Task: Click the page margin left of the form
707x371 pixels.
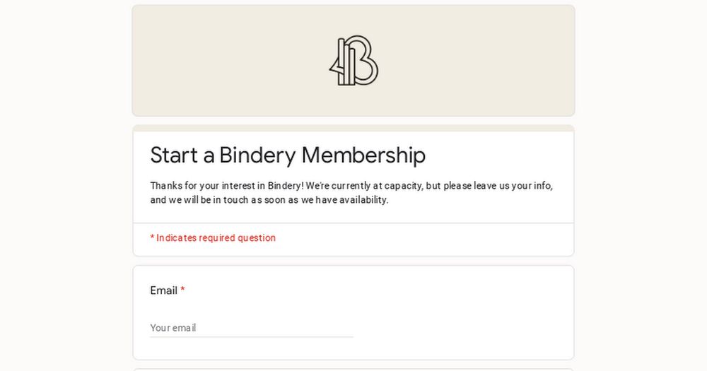Action: [x=64, y=212]
